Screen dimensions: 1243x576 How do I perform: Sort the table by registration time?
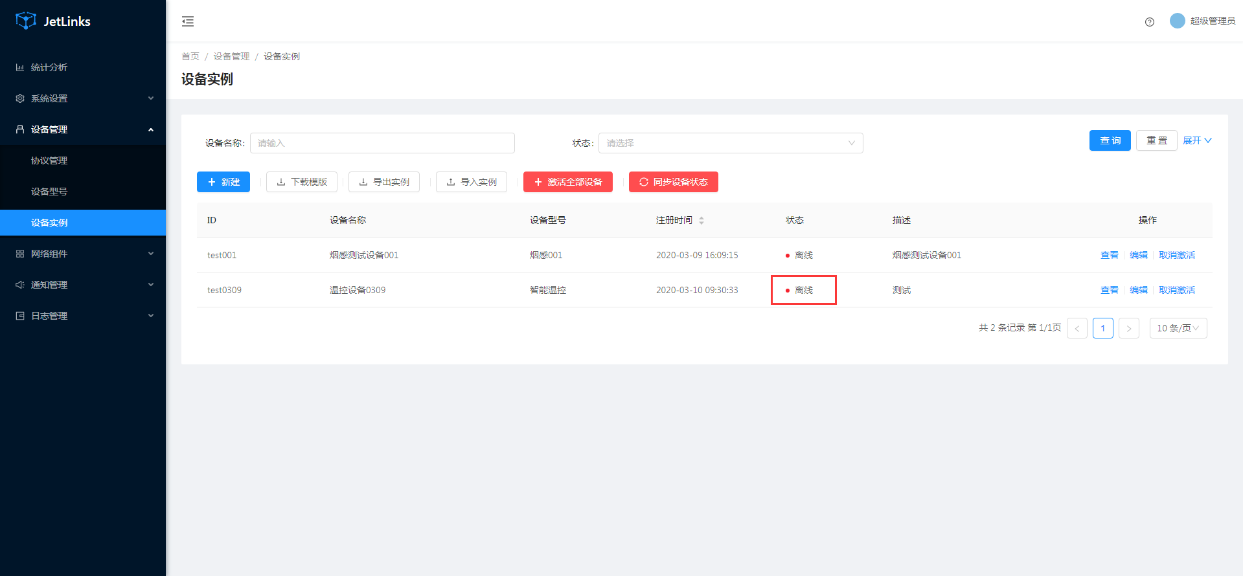tap(701, 221)
